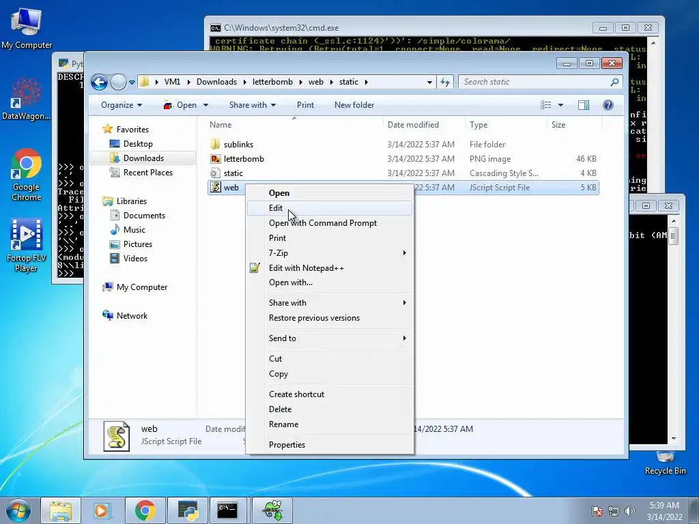699x524 pixels.
Task: Open Windows Media Player taskbar icon
Action: point(102,510)
